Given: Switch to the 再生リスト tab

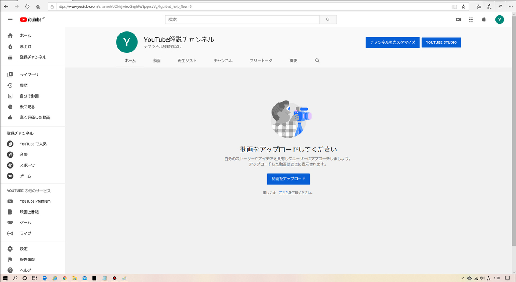Looking at the screenshot, I should (187, 61).
